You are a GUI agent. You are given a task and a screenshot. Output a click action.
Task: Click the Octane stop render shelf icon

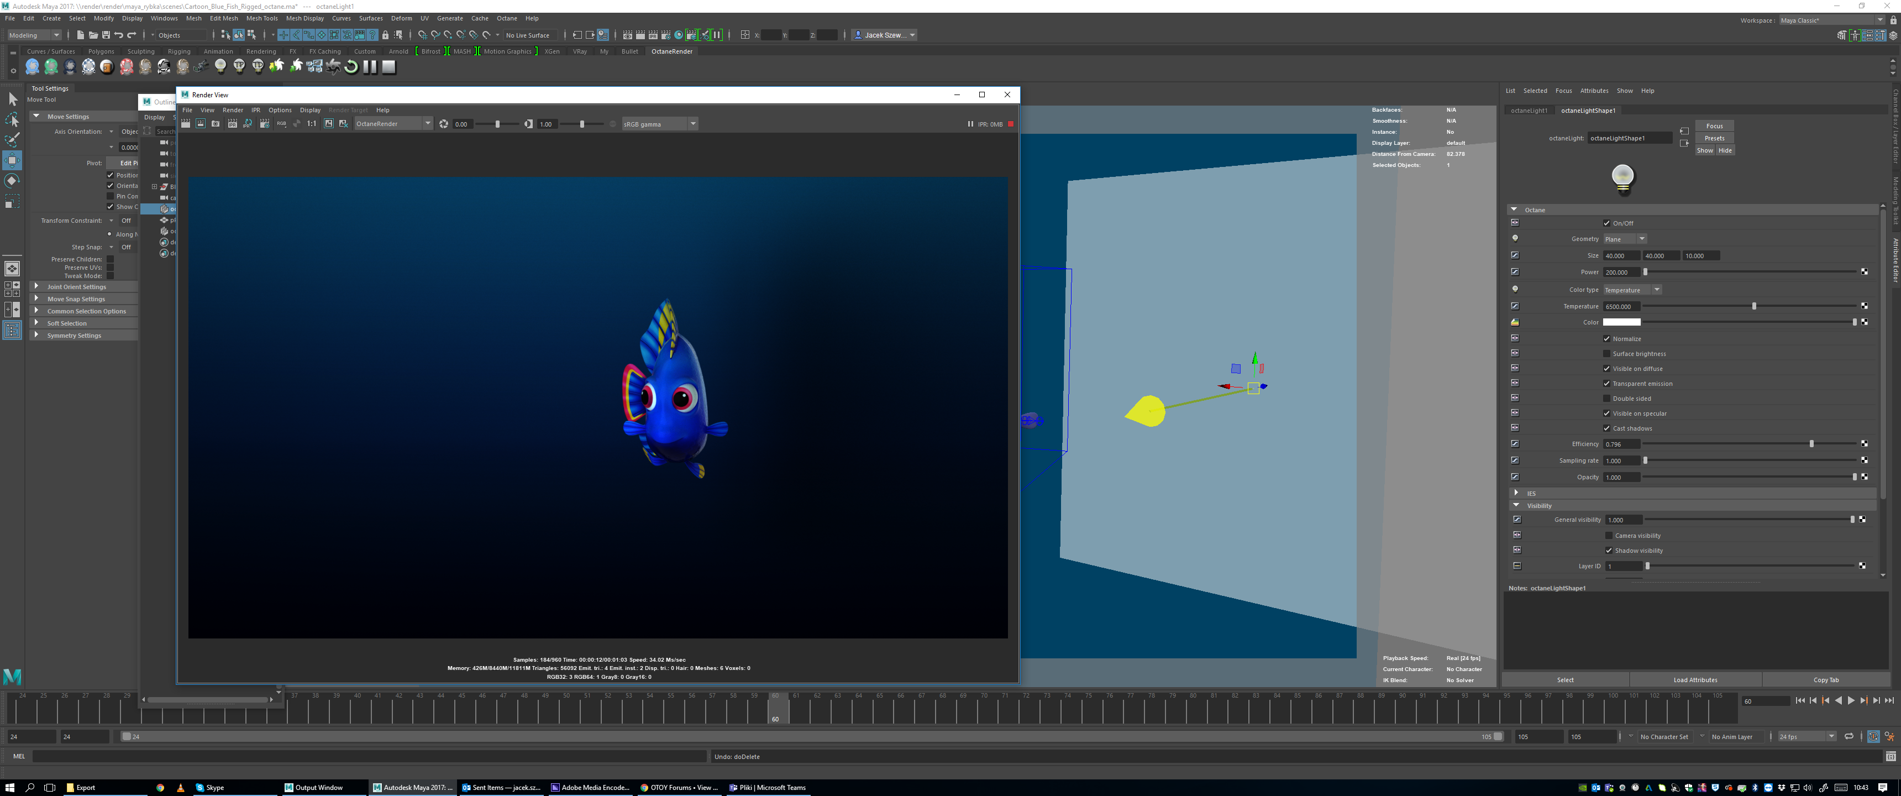389,66
